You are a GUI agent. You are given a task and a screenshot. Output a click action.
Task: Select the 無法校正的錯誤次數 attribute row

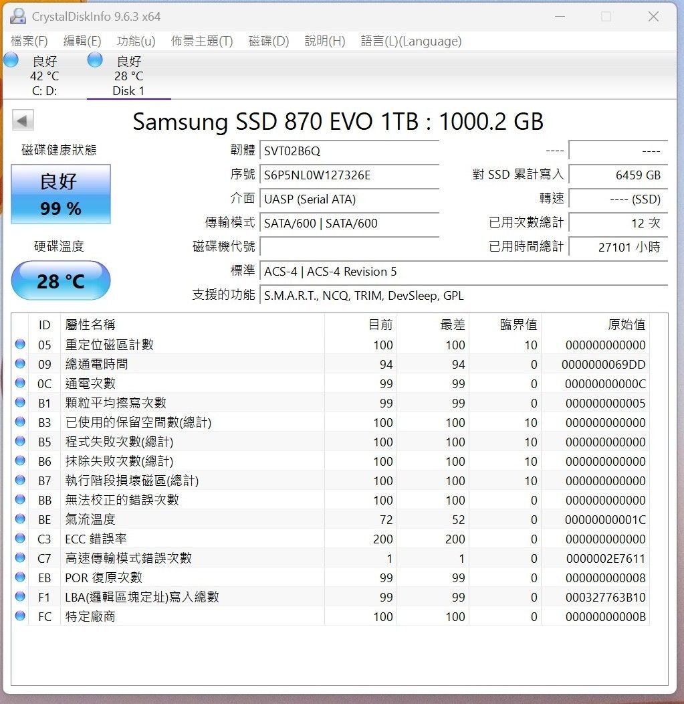[332, 500]
